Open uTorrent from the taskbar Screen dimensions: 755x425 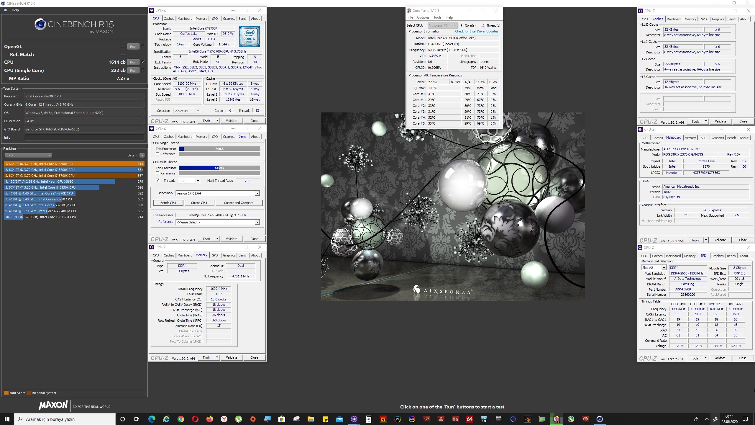pyautogui.click(x=239, y=419)
